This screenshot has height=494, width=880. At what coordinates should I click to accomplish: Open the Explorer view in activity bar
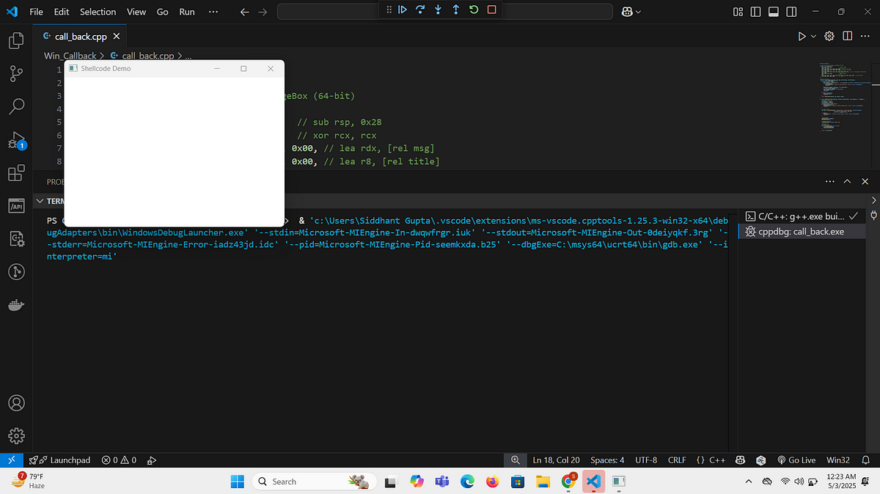tap(16, 40)
